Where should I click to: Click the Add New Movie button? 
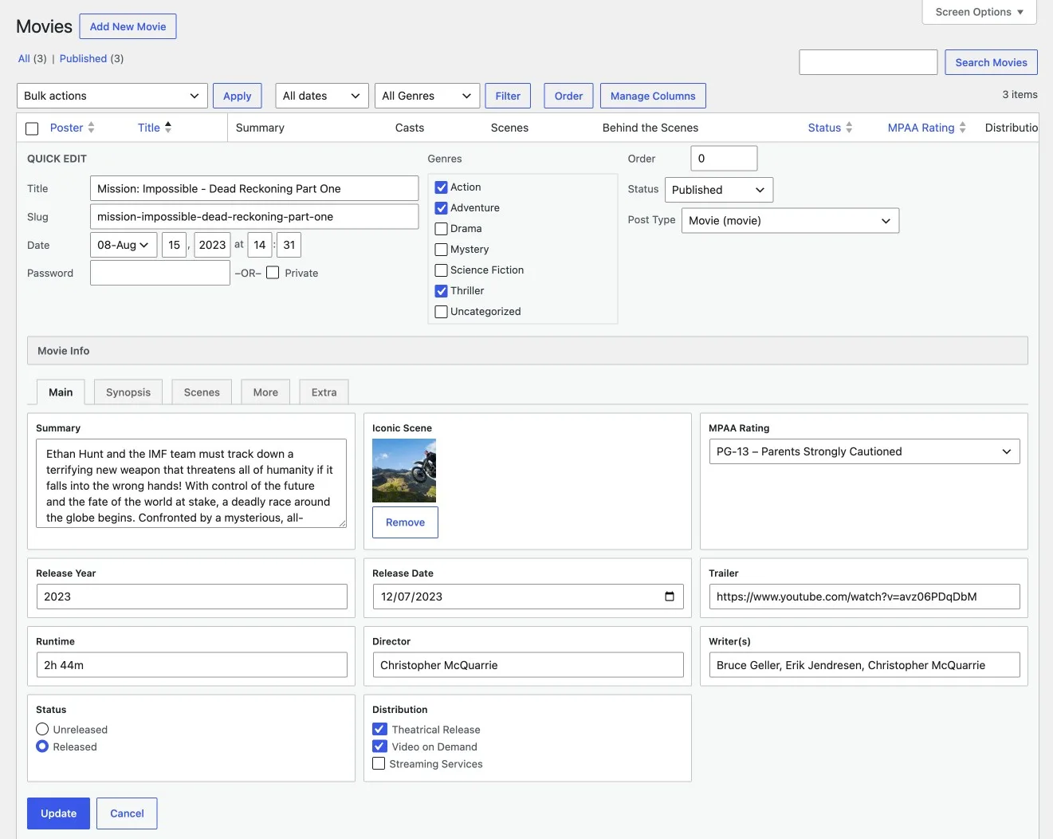tap(128, 26)
